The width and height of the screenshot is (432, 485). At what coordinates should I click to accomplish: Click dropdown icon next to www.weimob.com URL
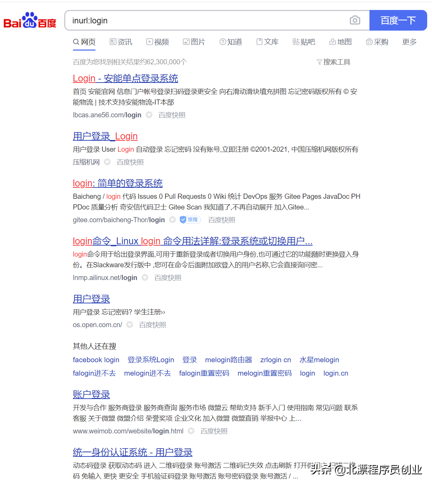click(x=191, y=431)
